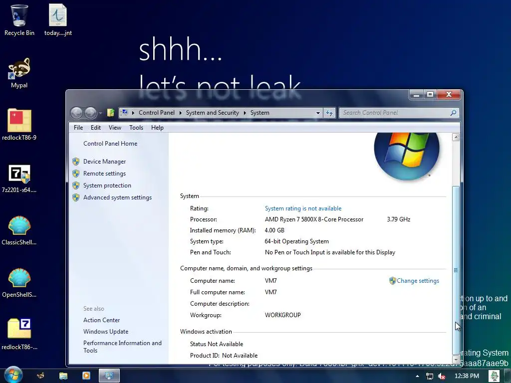Click the 12:38 PM clock
Screen dimensions: 511x383
pyautogui.click(x=467, y=376)
